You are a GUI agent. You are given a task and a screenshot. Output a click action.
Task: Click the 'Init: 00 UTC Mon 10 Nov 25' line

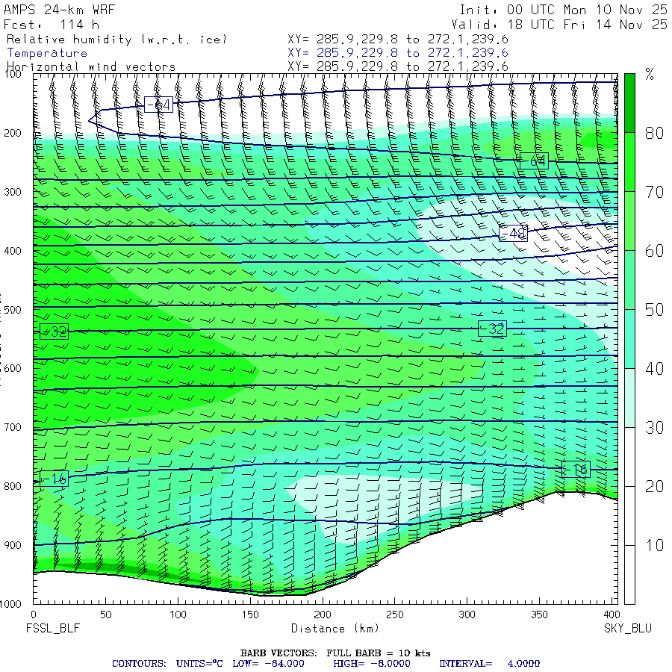(563, 10)
